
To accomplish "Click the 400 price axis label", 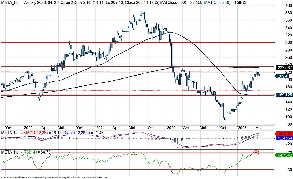I will click(x=289, y=6).
